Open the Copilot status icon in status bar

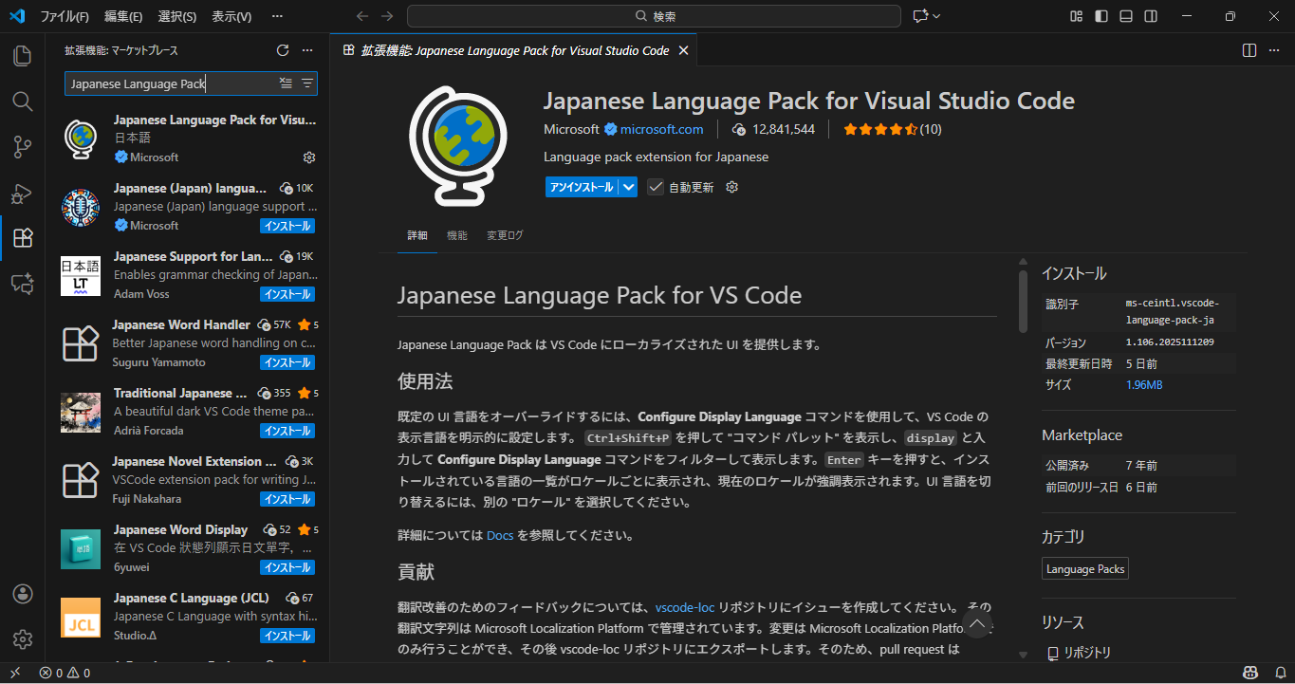pos(1251,673)
